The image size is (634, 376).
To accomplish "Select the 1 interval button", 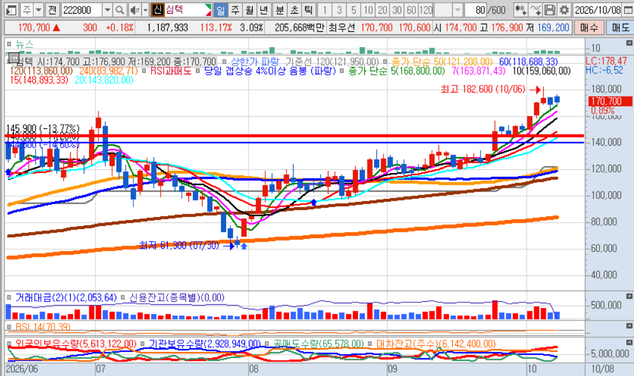I will click(x=325, y=10).
